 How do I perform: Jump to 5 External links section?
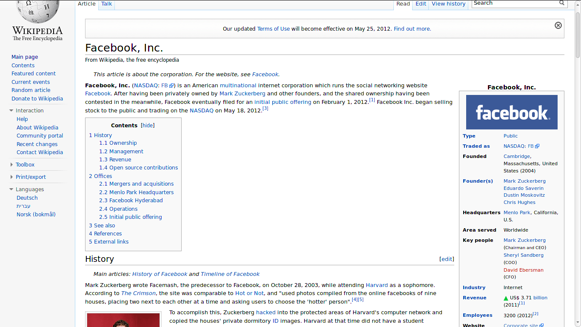[109, 242]
